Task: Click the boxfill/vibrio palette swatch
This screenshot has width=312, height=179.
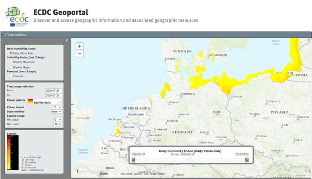Action: point(31,101)
